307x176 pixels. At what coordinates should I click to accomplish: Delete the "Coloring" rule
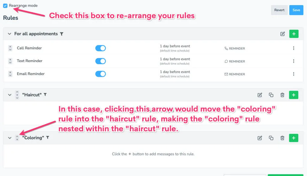[x=282, y=138]
